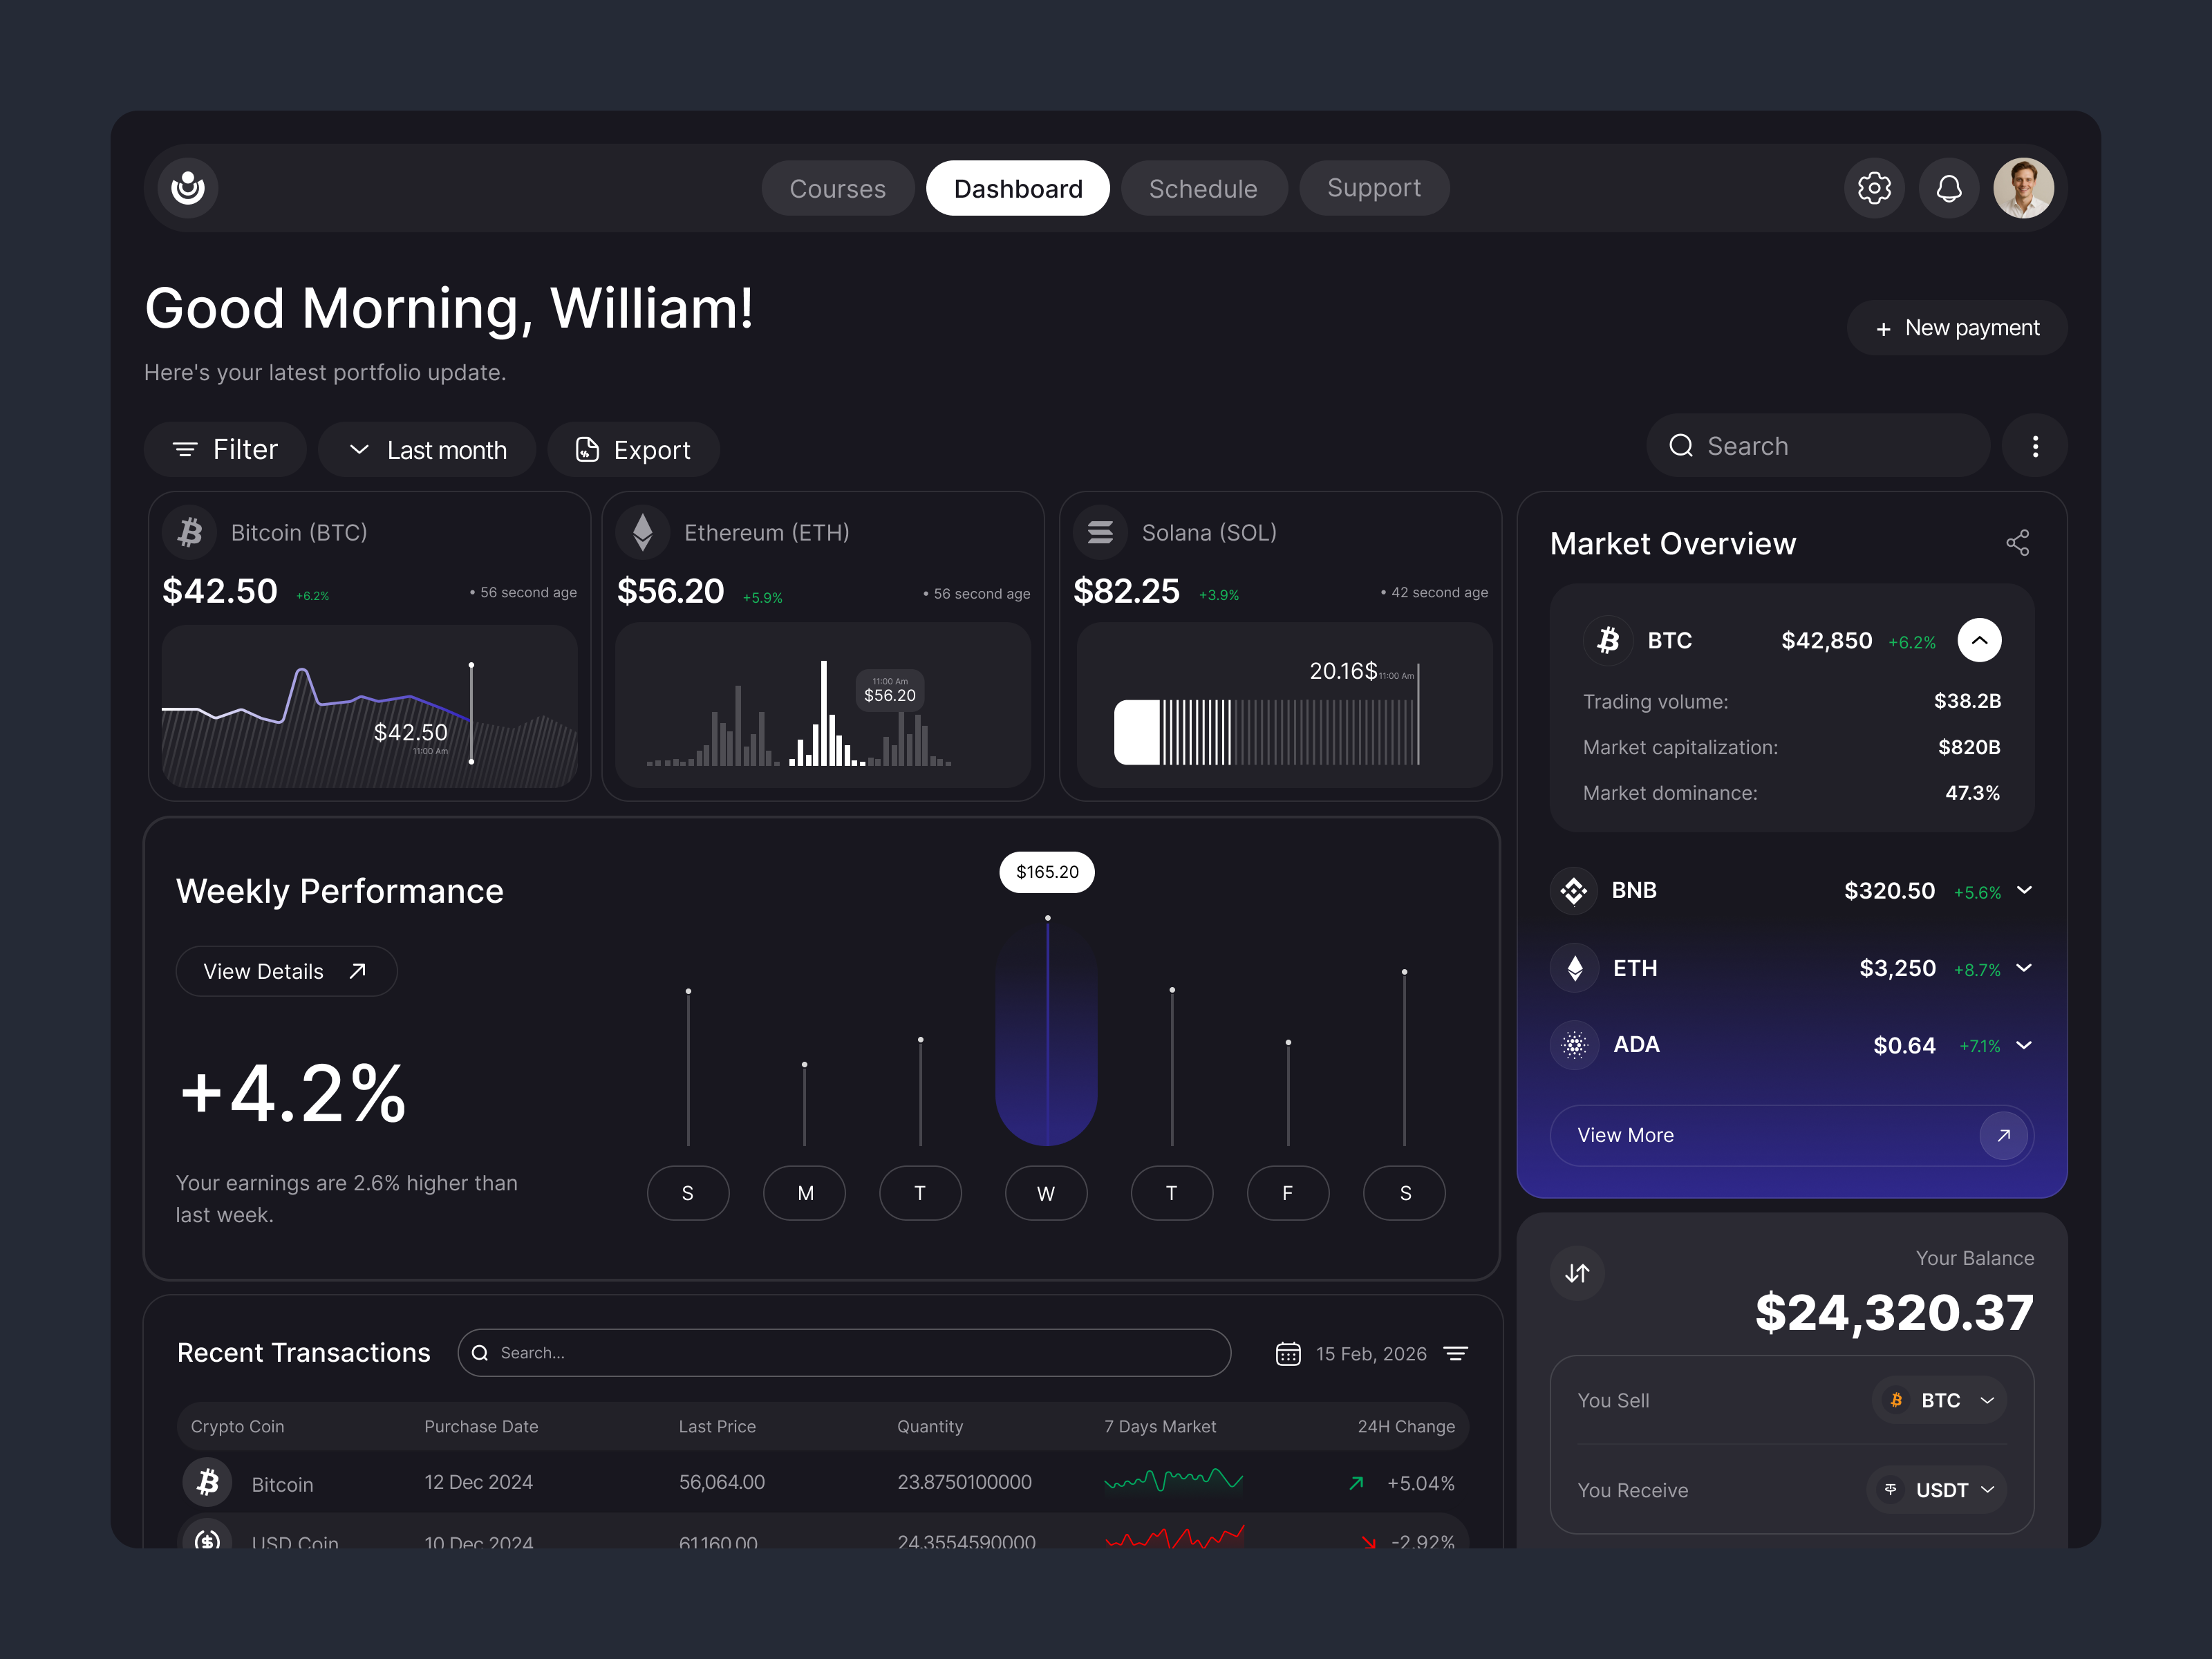The image size is (2212, 1659).
Task: Click the transactions sort filter icon
Action: point(1456,1353)
